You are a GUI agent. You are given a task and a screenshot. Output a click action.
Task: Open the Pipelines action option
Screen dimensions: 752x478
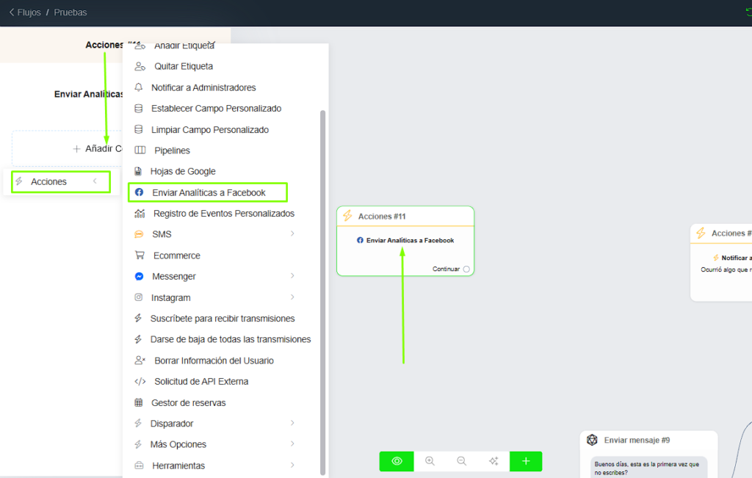click(172, 151)
